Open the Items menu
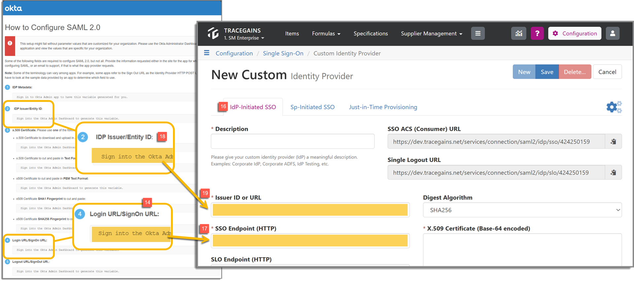 292,34
